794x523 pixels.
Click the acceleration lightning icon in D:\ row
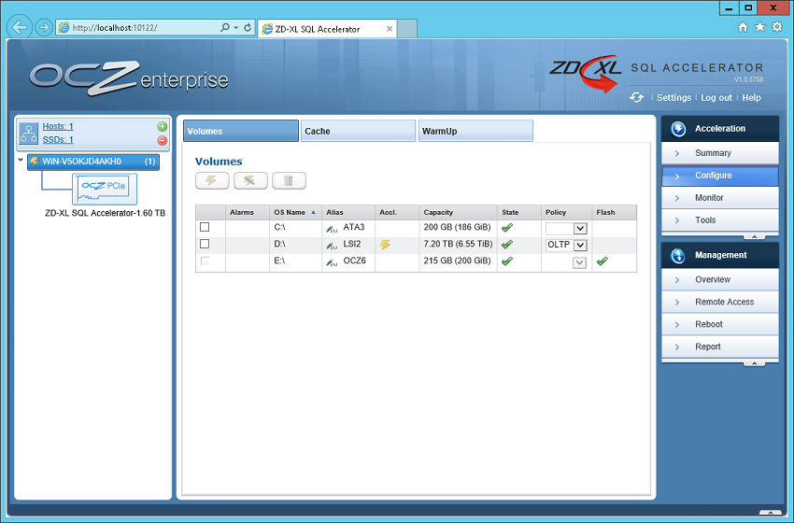pyautogui.click(x=385, y=245)
